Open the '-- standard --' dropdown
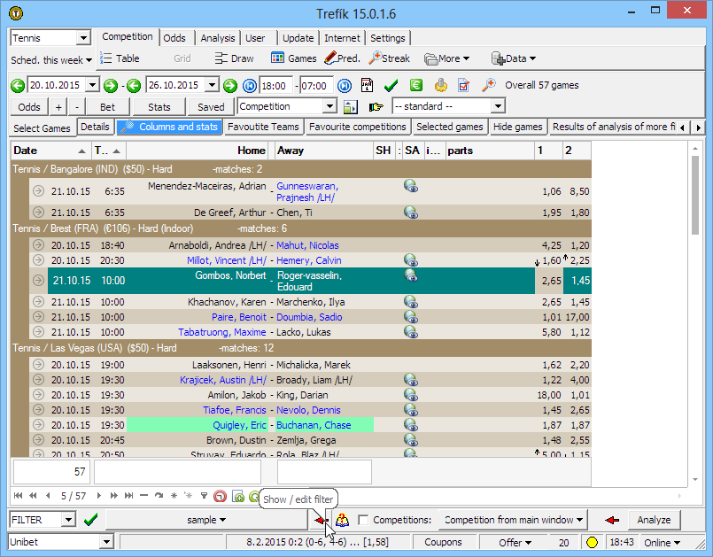Viewport: 713px width, 557px height. click(447, 106)
